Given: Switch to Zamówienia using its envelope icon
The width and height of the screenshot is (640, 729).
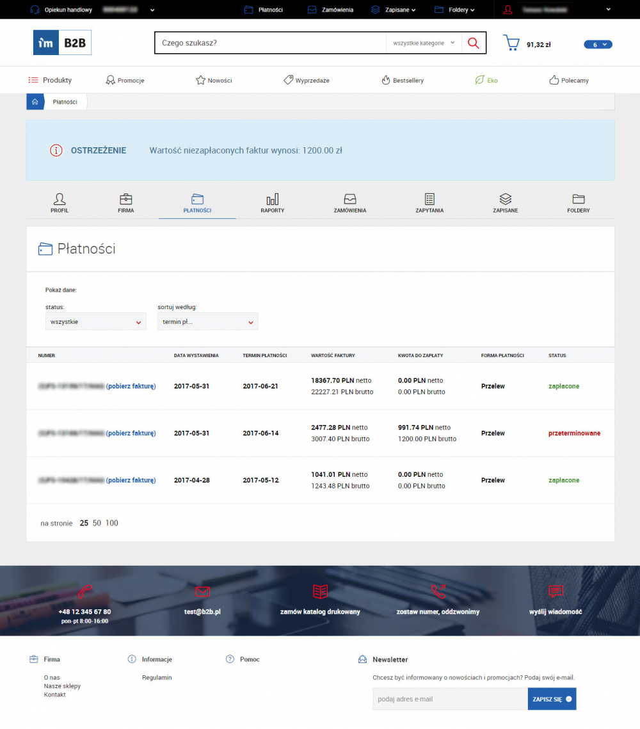Looking at the screenshot, I should (x=349, y=199).
